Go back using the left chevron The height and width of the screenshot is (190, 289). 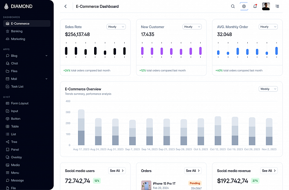coord(65,7)
